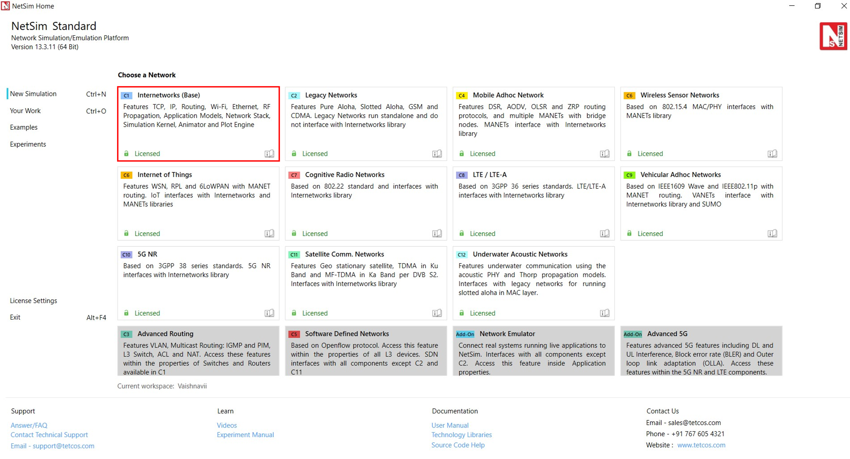The image size is (850, 459).
Task: Open the Answer/FAQ support link
Action: coord(29,425)
